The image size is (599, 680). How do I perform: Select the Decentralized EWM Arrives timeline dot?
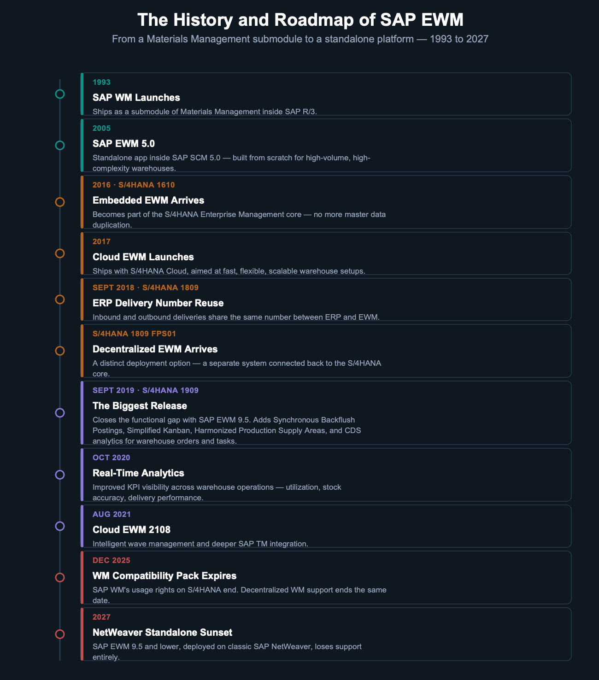[59, 351]
